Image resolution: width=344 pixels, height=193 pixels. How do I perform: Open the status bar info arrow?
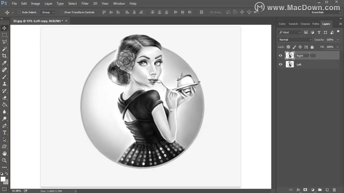click(76, 191)
